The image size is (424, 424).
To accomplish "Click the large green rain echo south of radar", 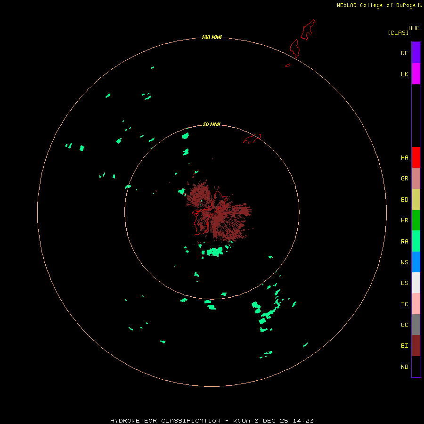I will coord(214,252).
